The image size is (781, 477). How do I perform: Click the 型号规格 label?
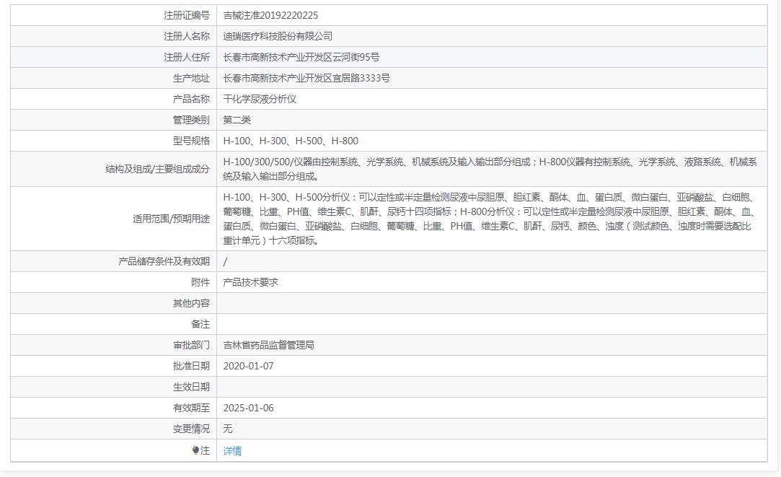pyautogui.click(x=191, y=141)
